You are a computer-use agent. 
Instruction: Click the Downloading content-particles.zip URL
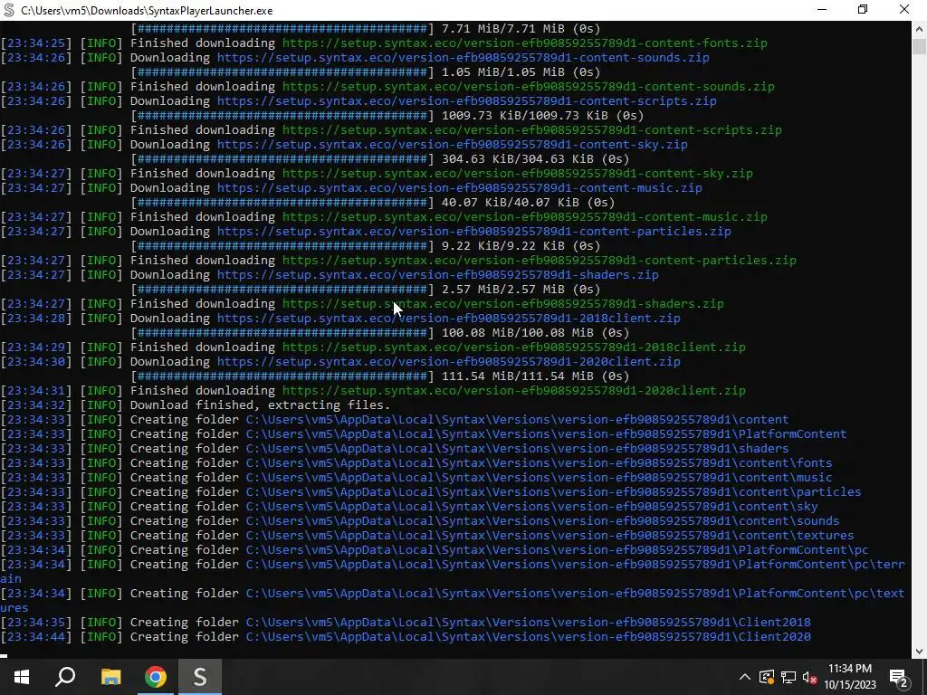(474, 231)
